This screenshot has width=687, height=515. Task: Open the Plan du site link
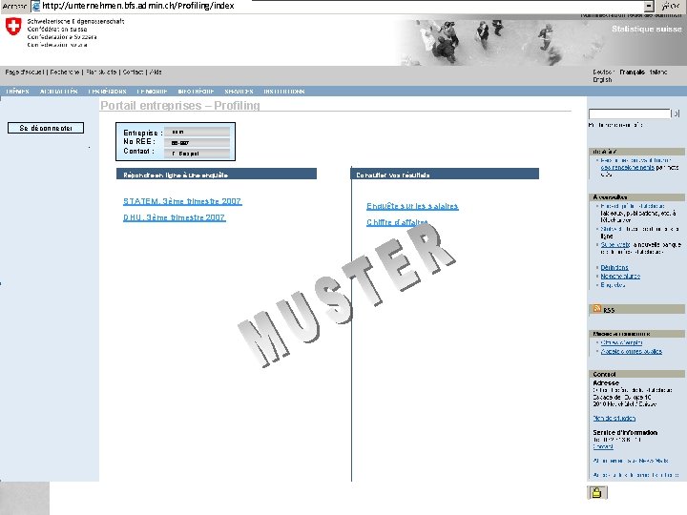pyautogui.click(x=101, y=72)
